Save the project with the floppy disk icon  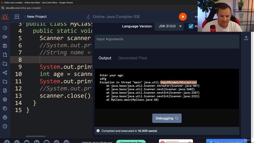tap(5, 46)
